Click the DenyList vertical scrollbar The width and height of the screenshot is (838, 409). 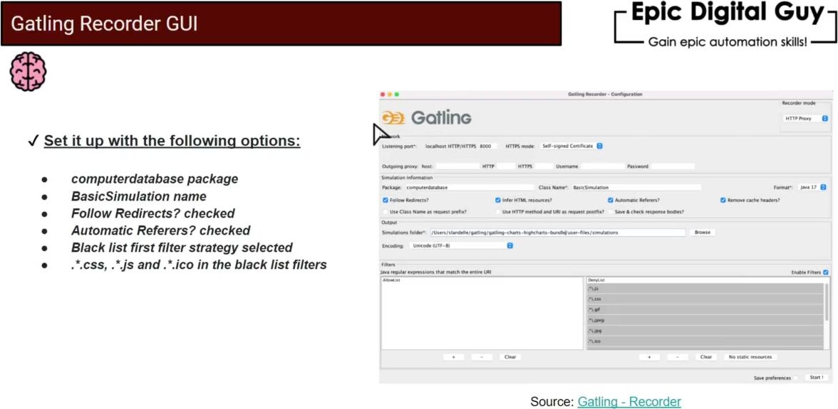(827, 302)
